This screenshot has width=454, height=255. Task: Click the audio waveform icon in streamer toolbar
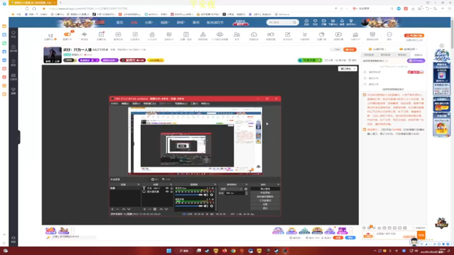click(84, 35)
